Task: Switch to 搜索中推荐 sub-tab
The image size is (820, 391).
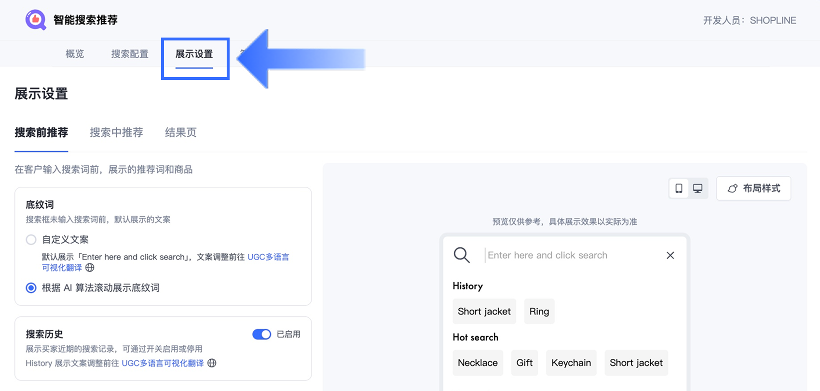Action: 116,132
